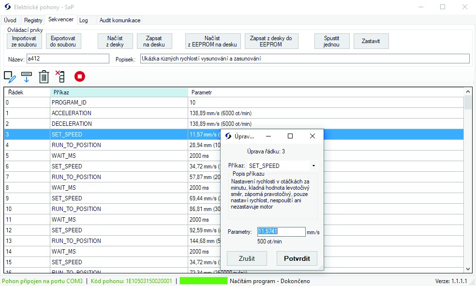Select the pencil icon to edit a row
The image size is (476, 286).
click(10, 76)
